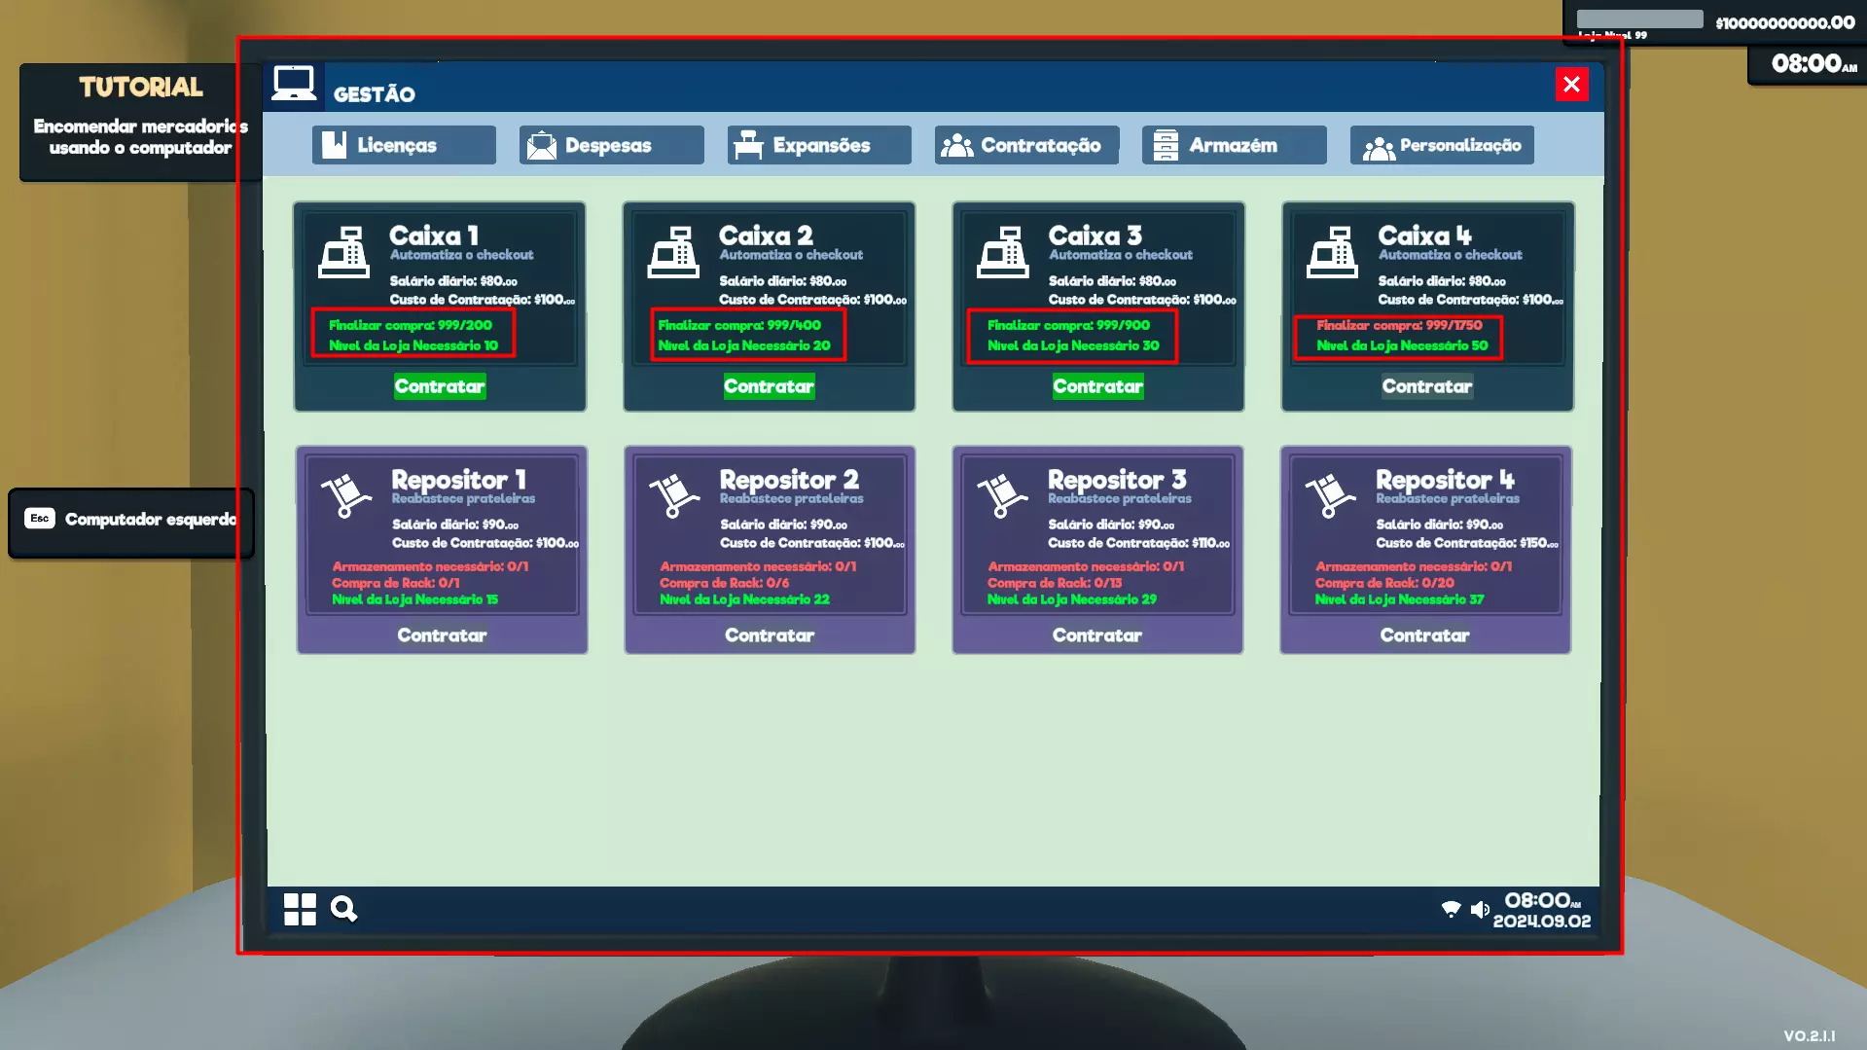Open the in-game start menu grid icon
The width and height of the screenshot is (1867, 1050).
pos(300,909)
